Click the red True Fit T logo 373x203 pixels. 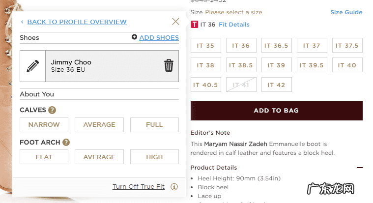(195, 25)
